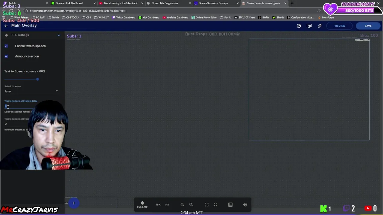This screenshot has height=215, width=383.
Task: Open a new browser tab with the plus
Action: click(x=292, y=3)
